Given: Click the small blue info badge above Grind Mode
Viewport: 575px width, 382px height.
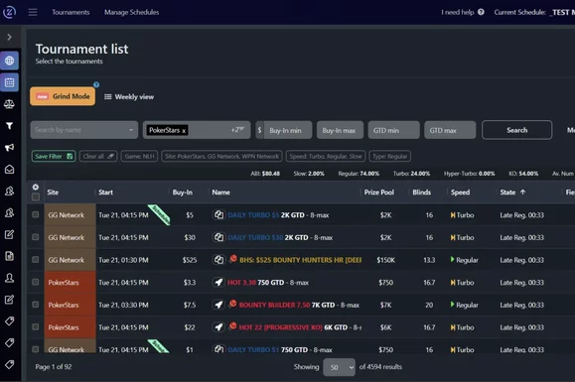Looking at the screenshot, I should pyautogui.click(x=96, y=84).
